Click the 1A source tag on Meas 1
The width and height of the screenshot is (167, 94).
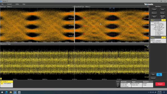164,20
